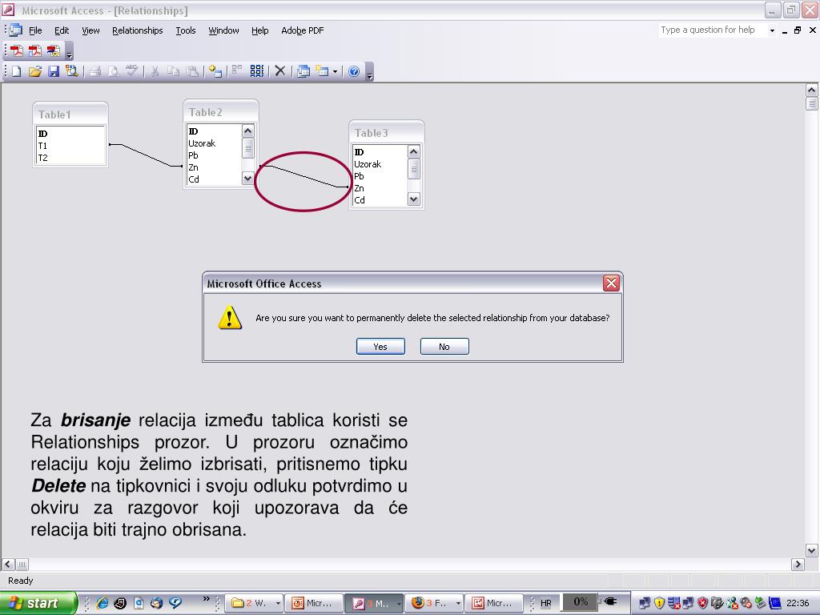
Task: Click the system tray clock showing 22:36
Action: [x=798, y=603]
